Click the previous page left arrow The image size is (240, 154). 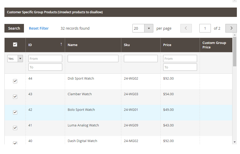point(186,28)
